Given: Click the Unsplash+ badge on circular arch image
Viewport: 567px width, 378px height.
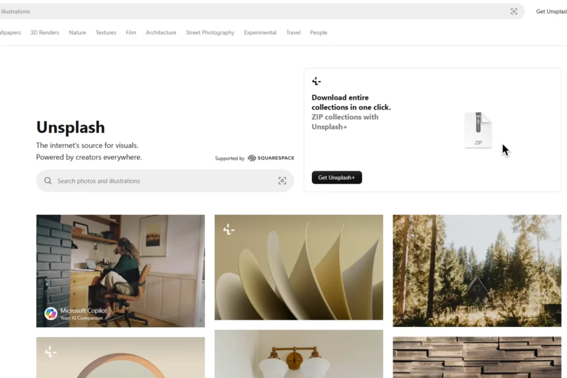Looking at the screenshot, I should [x=50, y=351].
